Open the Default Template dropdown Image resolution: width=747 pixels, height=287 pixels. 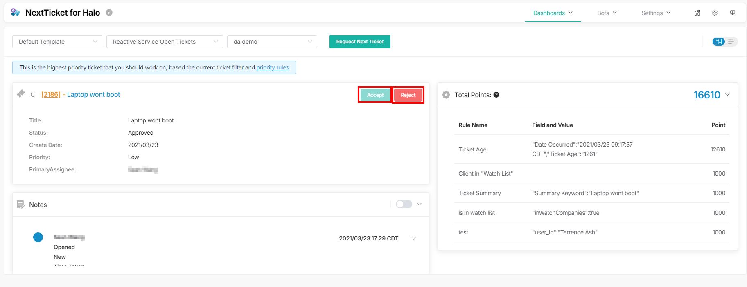[x=57, y=42]
